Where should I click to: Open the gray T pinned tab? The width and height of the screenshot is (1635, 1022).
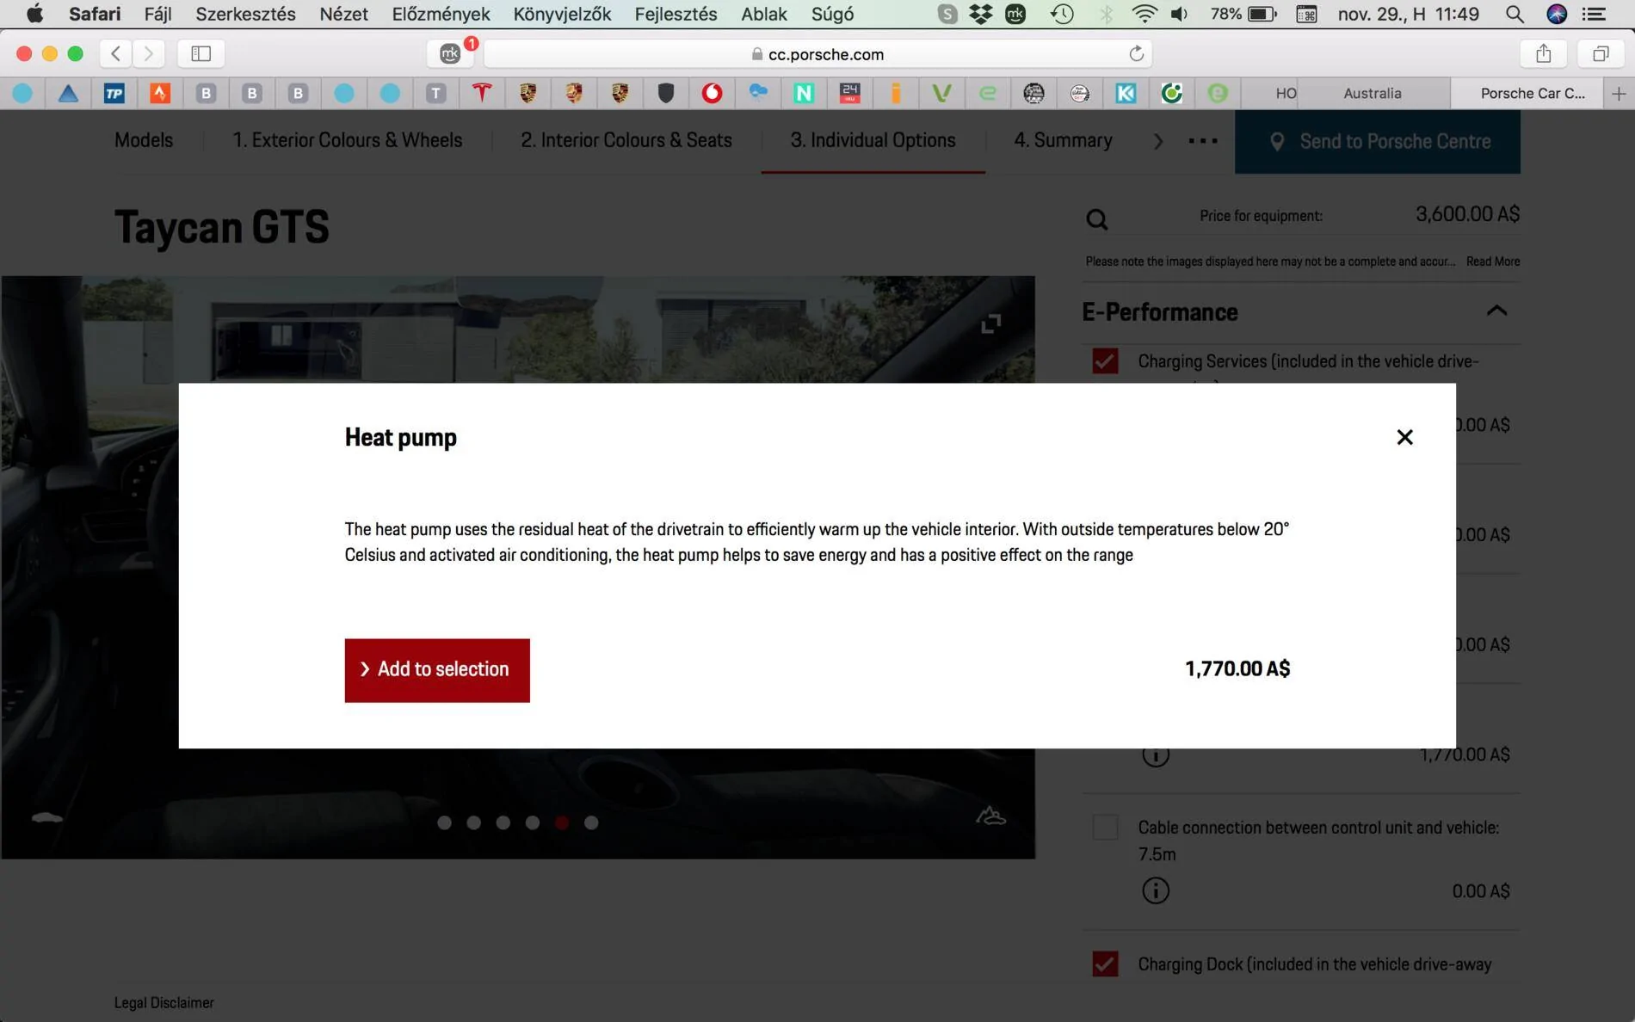click(436, 93)
